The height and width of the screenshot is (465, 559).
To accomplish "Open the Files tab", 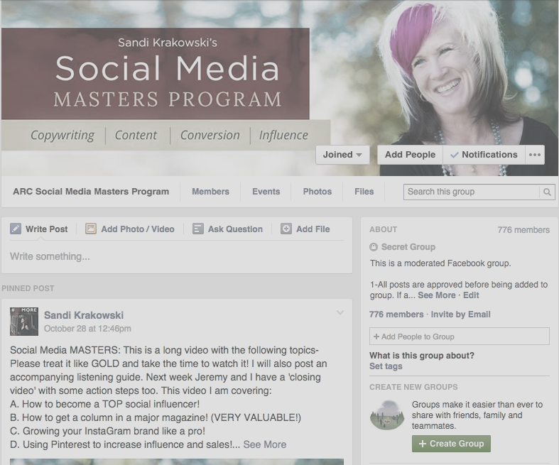I will pyautogui.click(x=364, y=192).
